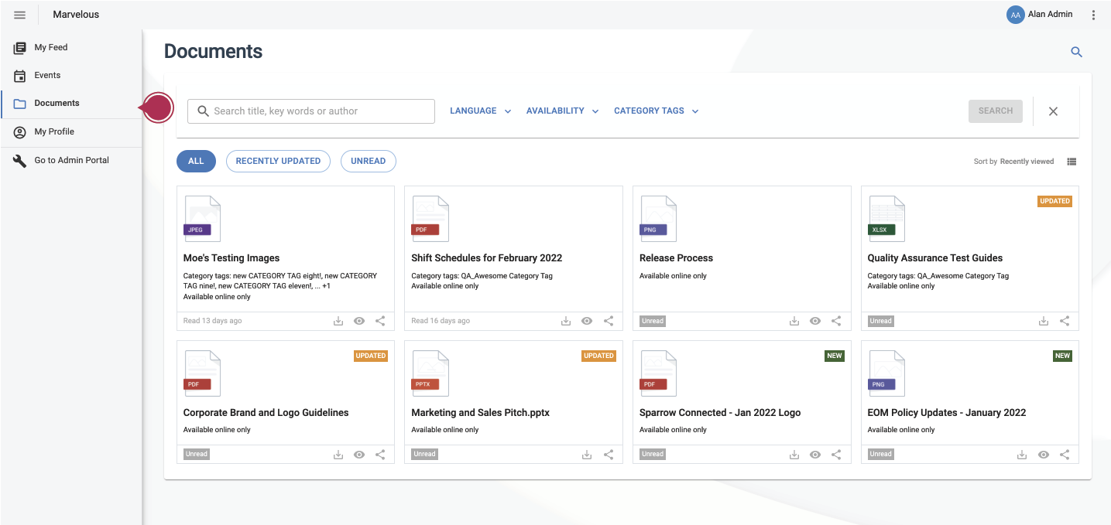Preview Sparrow Connected - Jan 2022 Logo
The image size is (1111, 525).
click(x=815, y=454)
